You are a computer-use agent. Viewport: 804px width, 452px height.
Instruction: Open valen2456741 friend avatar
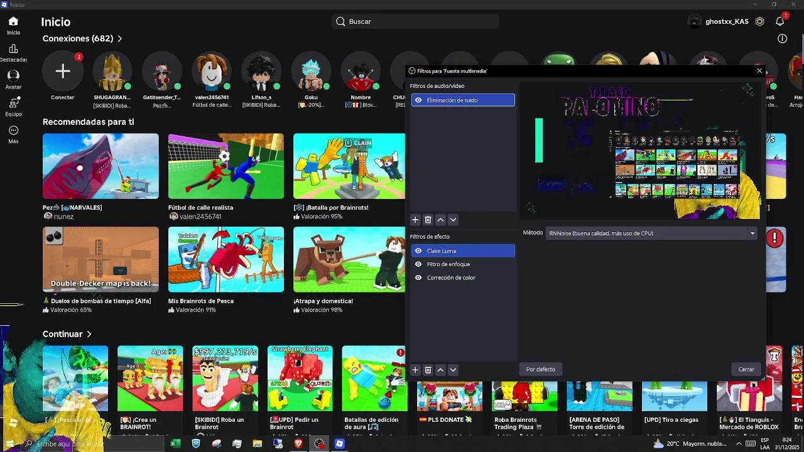(x=212, y=71)
